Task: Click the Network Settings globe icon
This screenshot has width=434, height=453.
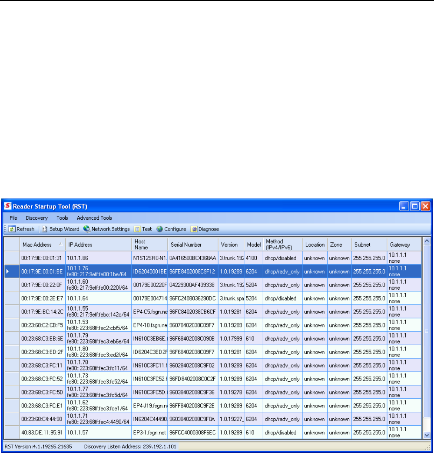Action: tap(87, 229)
